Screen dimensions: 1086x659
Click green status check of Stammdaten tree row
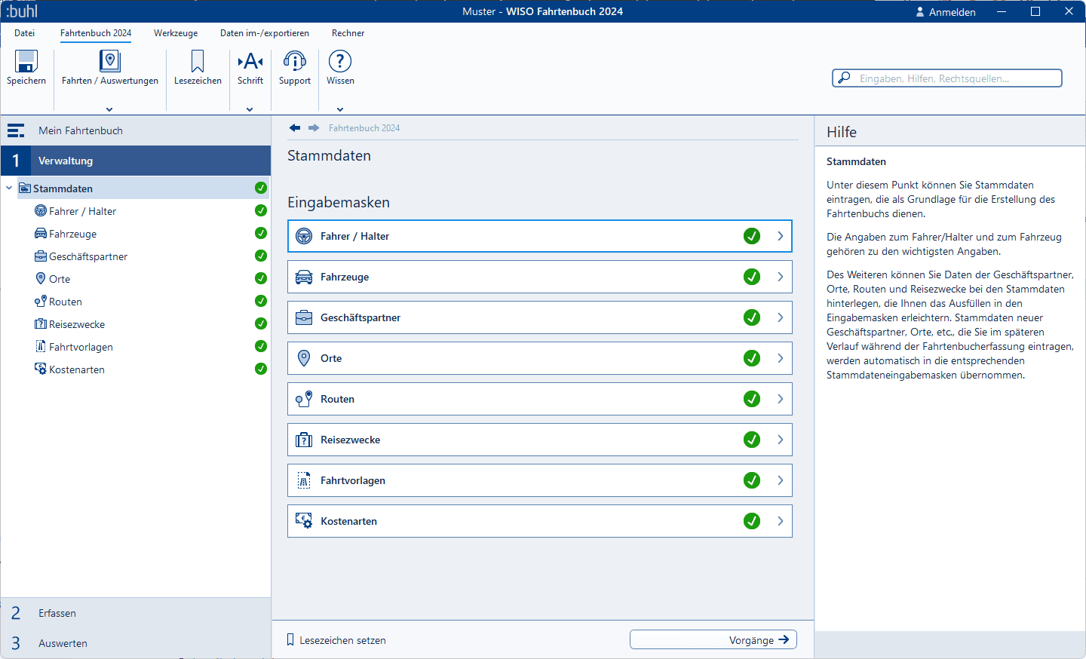(x=261, y=188)
